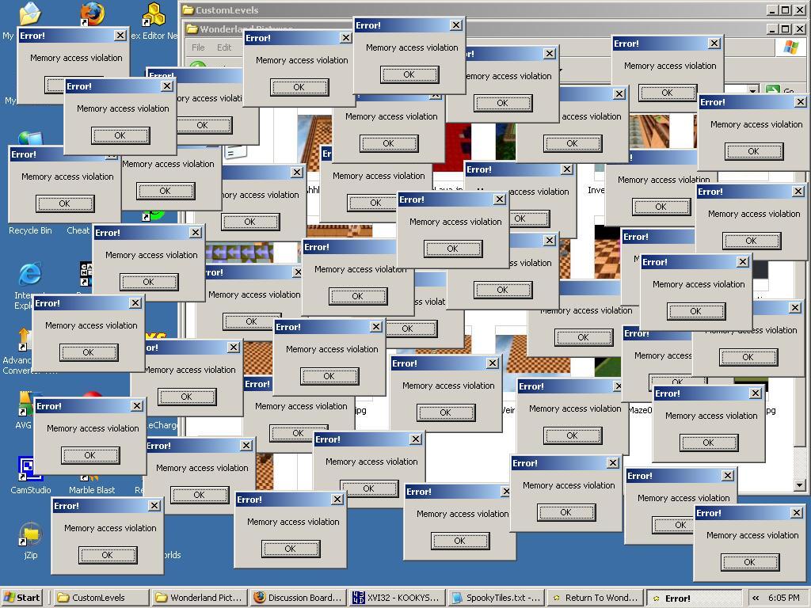Switch to XVI32 - KOOKYS taskbar button
Screen dimensions: 811x608
click(x=397, y=598)
